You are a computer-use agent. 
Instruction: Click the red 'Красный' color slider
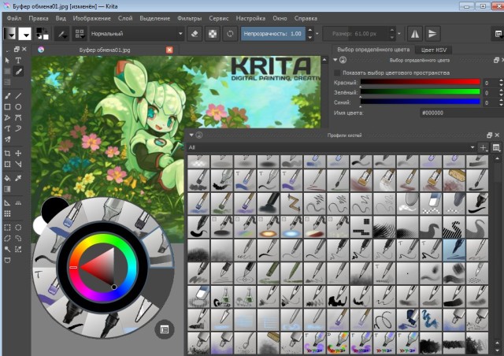(x=420, y=82)
